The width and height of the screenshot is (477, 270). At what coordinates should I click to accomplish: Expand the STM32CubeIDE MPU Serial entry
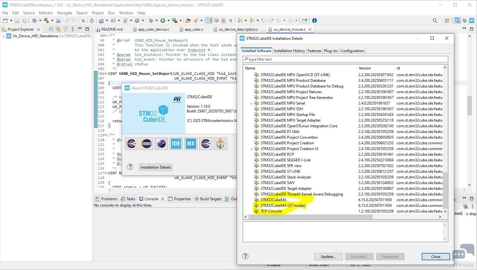coord(252,103)
